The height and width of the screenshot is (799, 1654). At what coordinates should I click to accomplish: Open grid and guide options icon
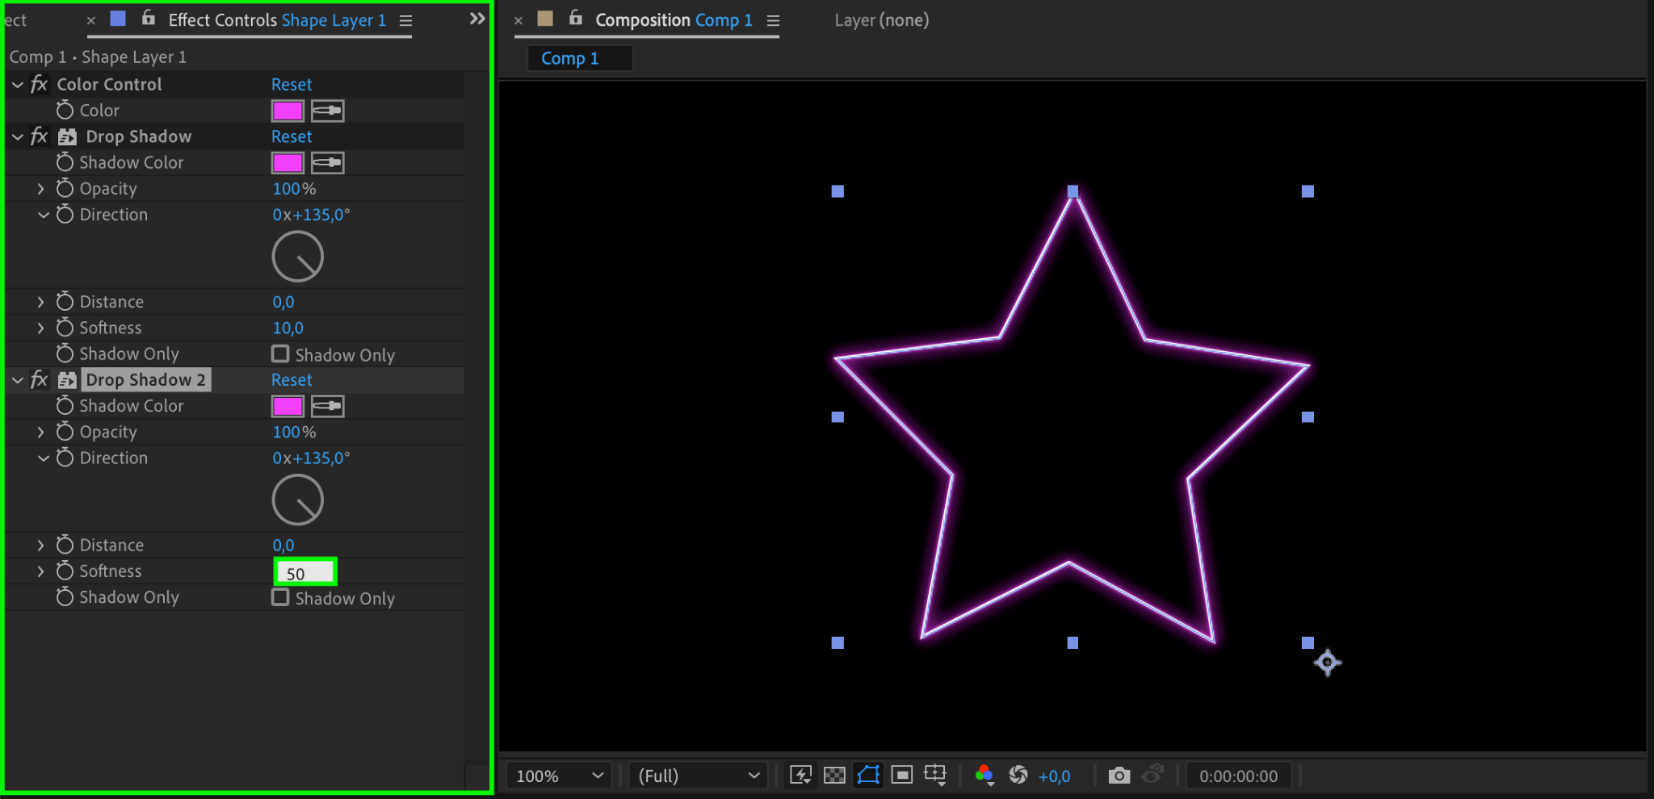point(935,776)
